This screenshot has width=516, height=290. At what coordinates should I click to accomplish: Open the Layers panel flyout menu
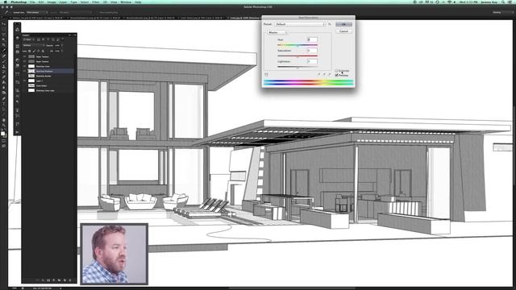click(x=75, y=35)
